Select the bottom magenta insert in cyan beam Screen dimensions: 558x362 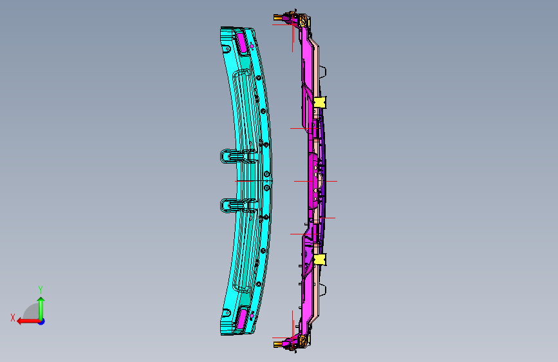click(242, 319)
